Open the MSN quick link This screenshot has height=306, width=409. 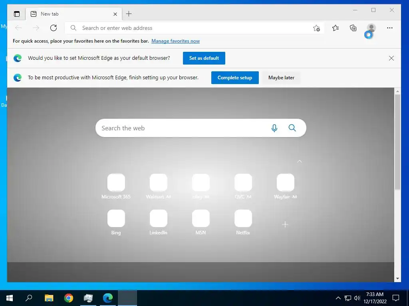click(x=201, y=222)
